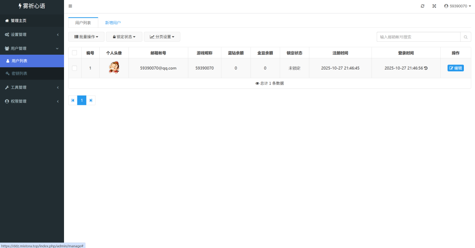Expand the 设置管理 sidebar menu
The image size is (475, 248).
[32, 35]
